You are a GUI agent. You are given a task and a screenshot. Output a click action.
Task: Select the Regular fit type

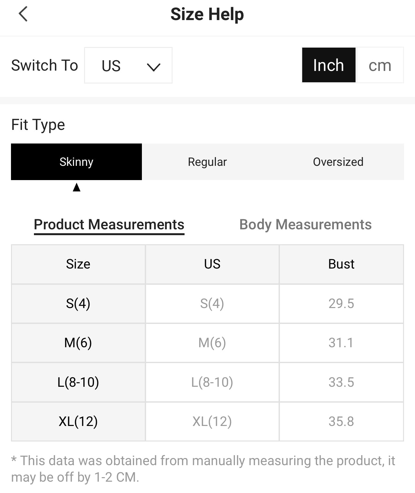pos(207,162)
